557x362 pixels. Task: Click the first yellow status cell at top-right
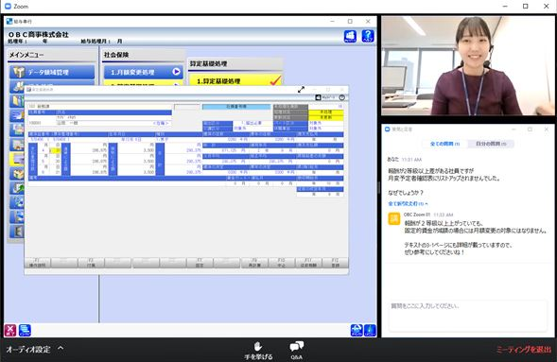click(x=325, y=112)
